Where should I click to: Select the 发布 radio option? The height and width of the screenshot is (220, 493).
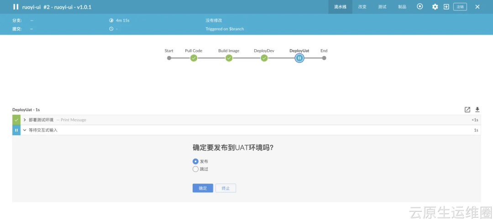pyautogui.click(x=195, y=161)
